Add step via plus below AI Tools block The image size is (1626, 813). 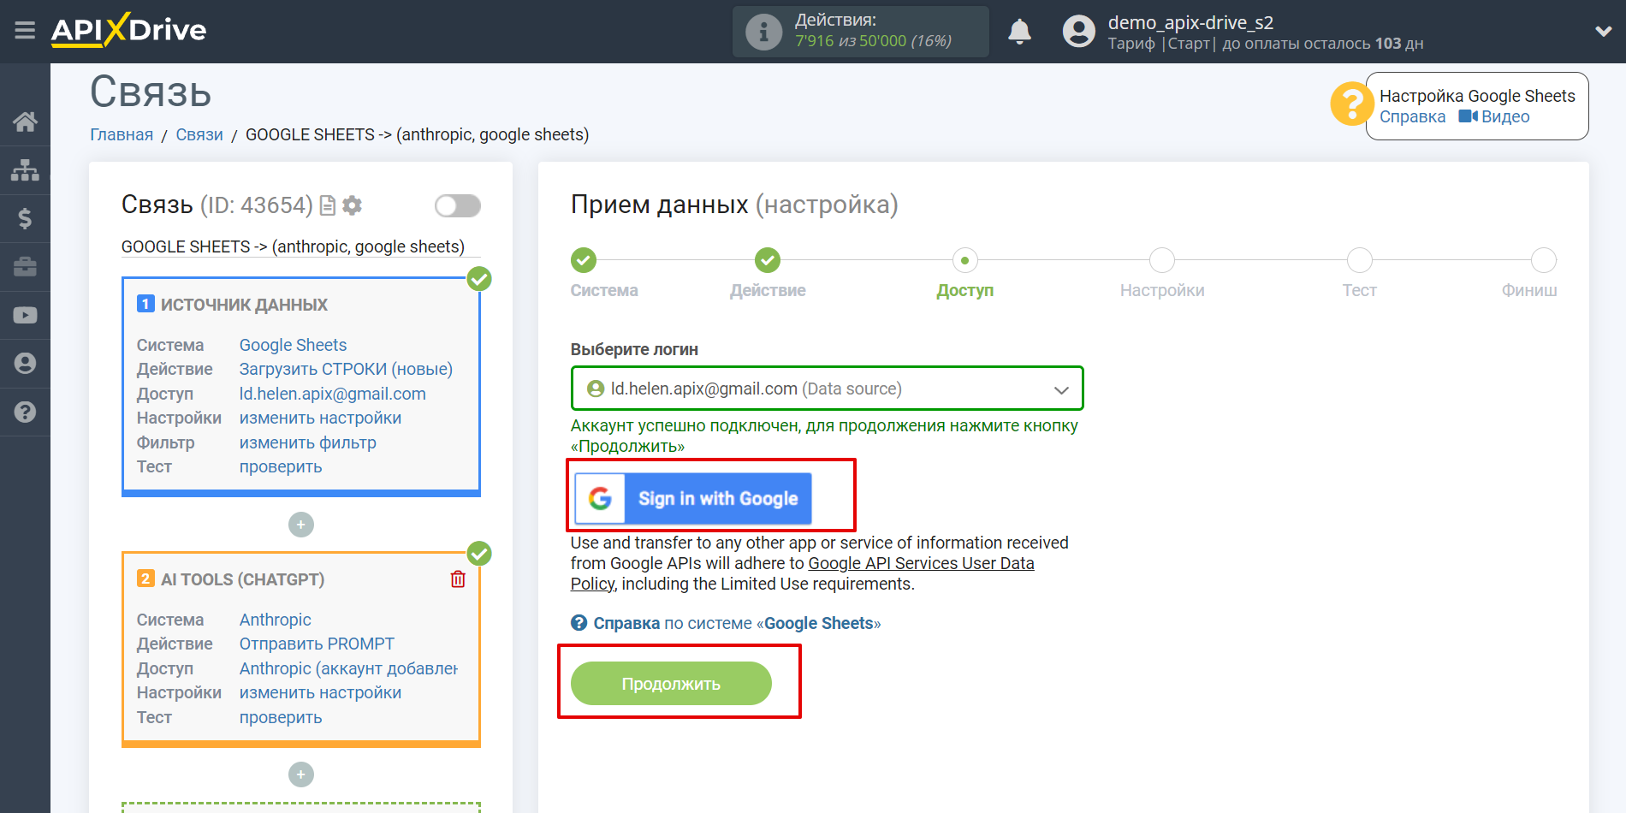click(301, 774)
